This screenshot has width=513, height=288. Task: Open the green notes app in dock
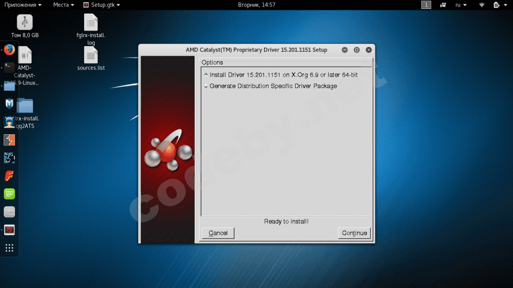point(9,194)
